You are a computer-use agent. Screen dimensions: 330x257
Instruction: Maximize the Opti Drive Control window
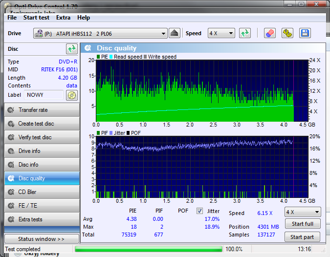point(301,4)
